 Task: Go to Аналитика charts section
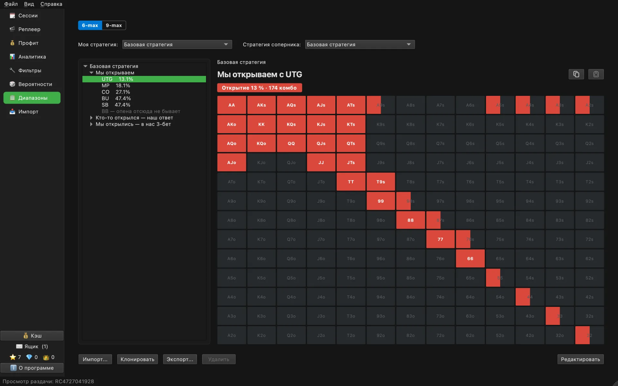click(x=32, y=57)
